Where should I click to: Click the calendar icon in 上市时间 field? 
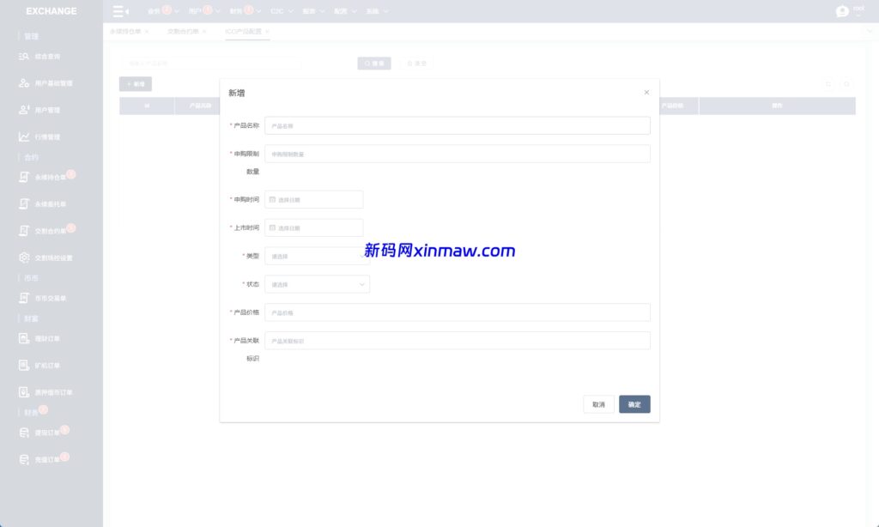273,228
